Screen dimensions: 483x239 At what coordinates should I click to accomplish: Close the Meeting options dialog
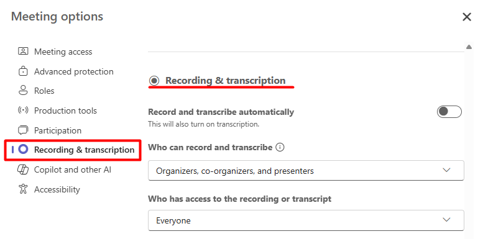click(467, 17)
